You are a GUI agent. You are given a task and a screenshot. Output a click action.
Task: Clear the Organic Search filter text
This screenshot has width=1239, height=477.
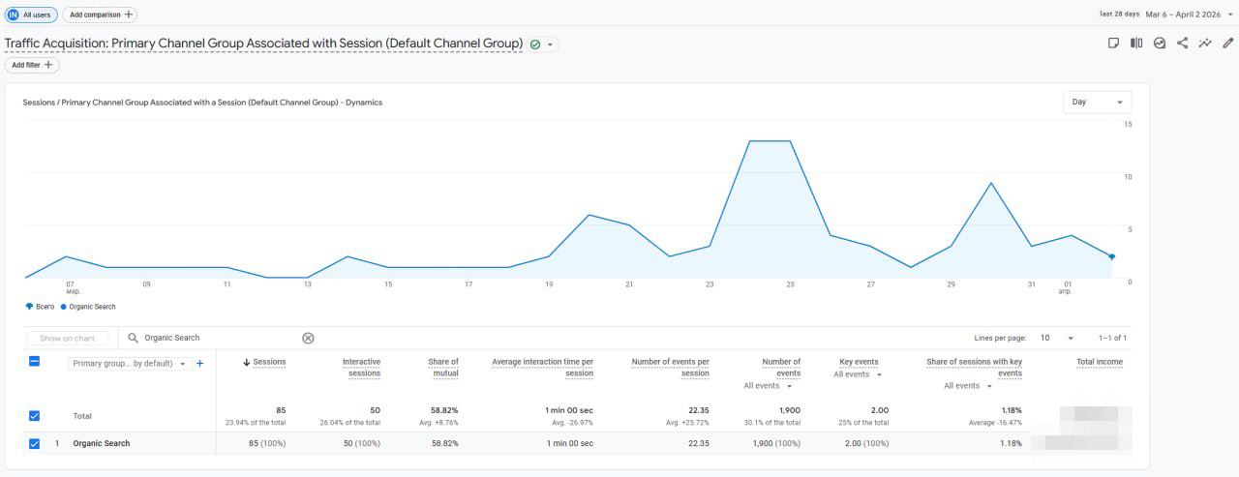[x=308, y=338]
